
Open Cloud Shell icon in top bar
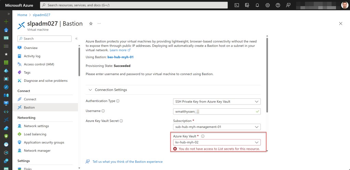[x=237, y=5]
